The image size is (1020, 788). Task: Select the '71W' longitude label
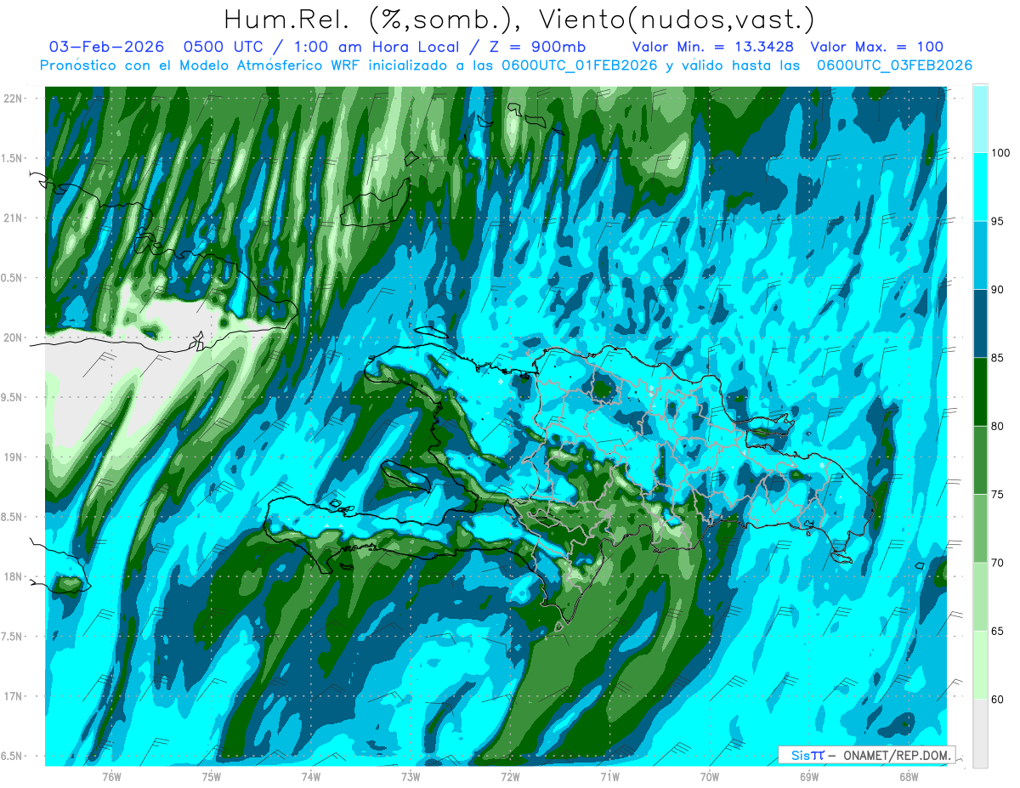[x=609, y=776]
